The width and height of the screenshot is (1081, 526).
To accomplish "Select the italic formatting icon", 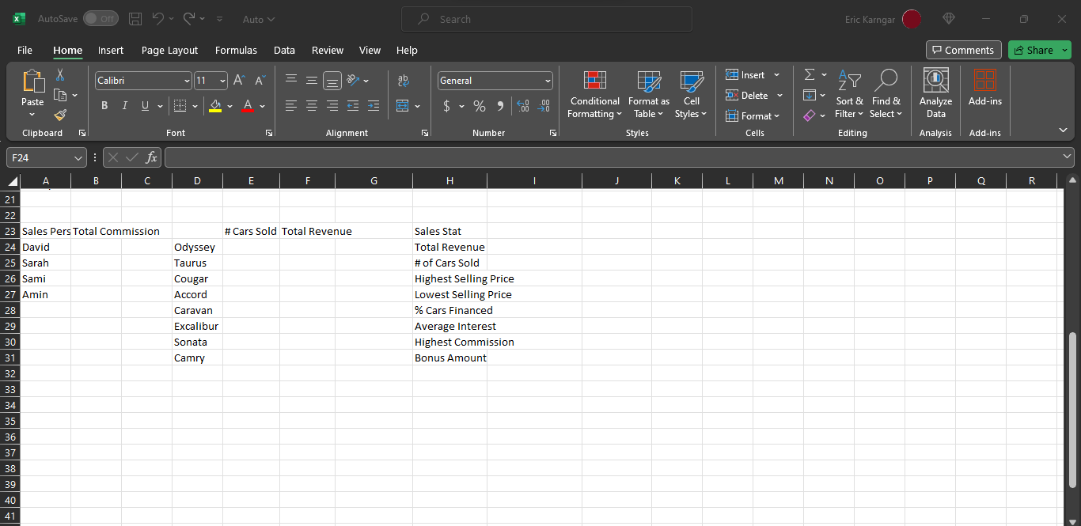I will pyautogui.click(x=125, y=105).
